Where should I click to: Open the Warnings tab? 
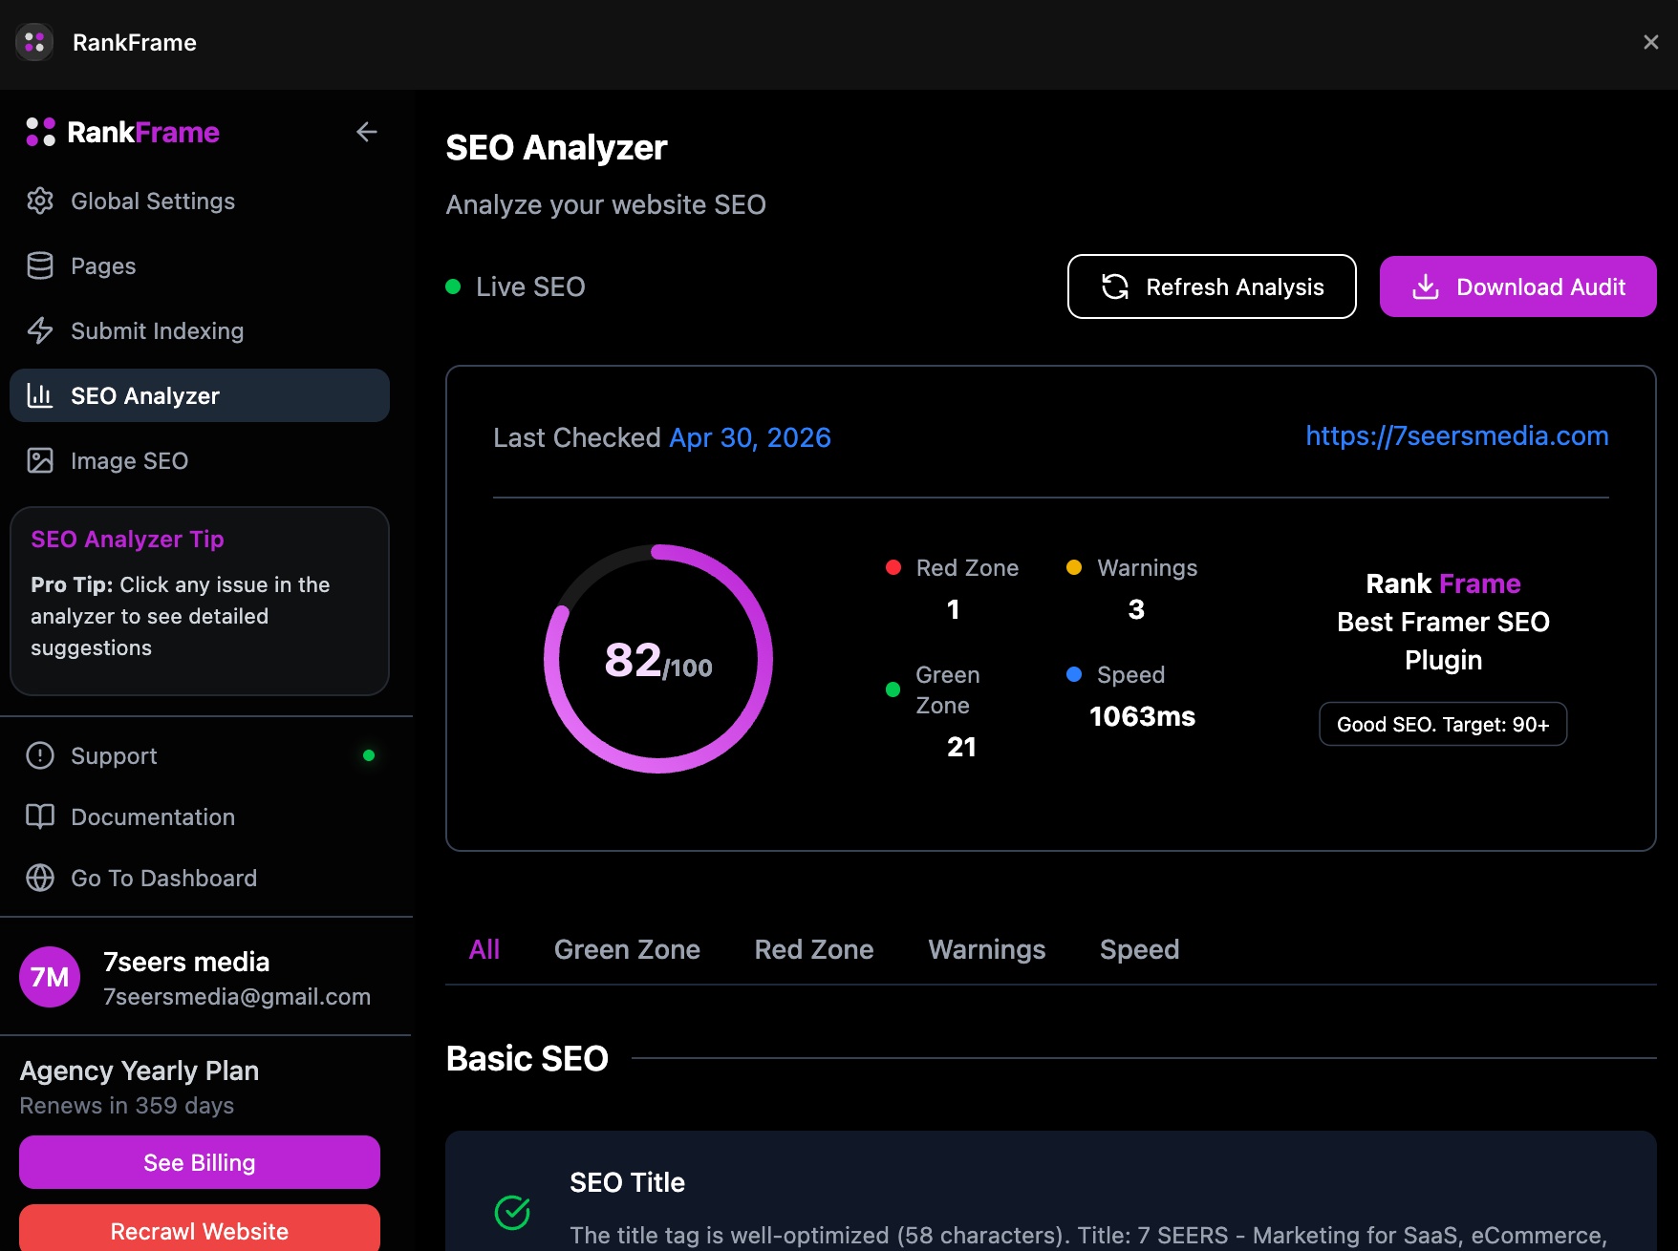986,949
